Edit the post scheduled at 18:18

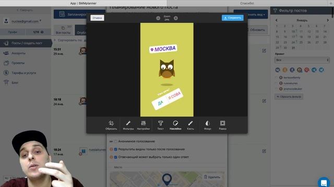pyautogui.click(x=264, y=101)
